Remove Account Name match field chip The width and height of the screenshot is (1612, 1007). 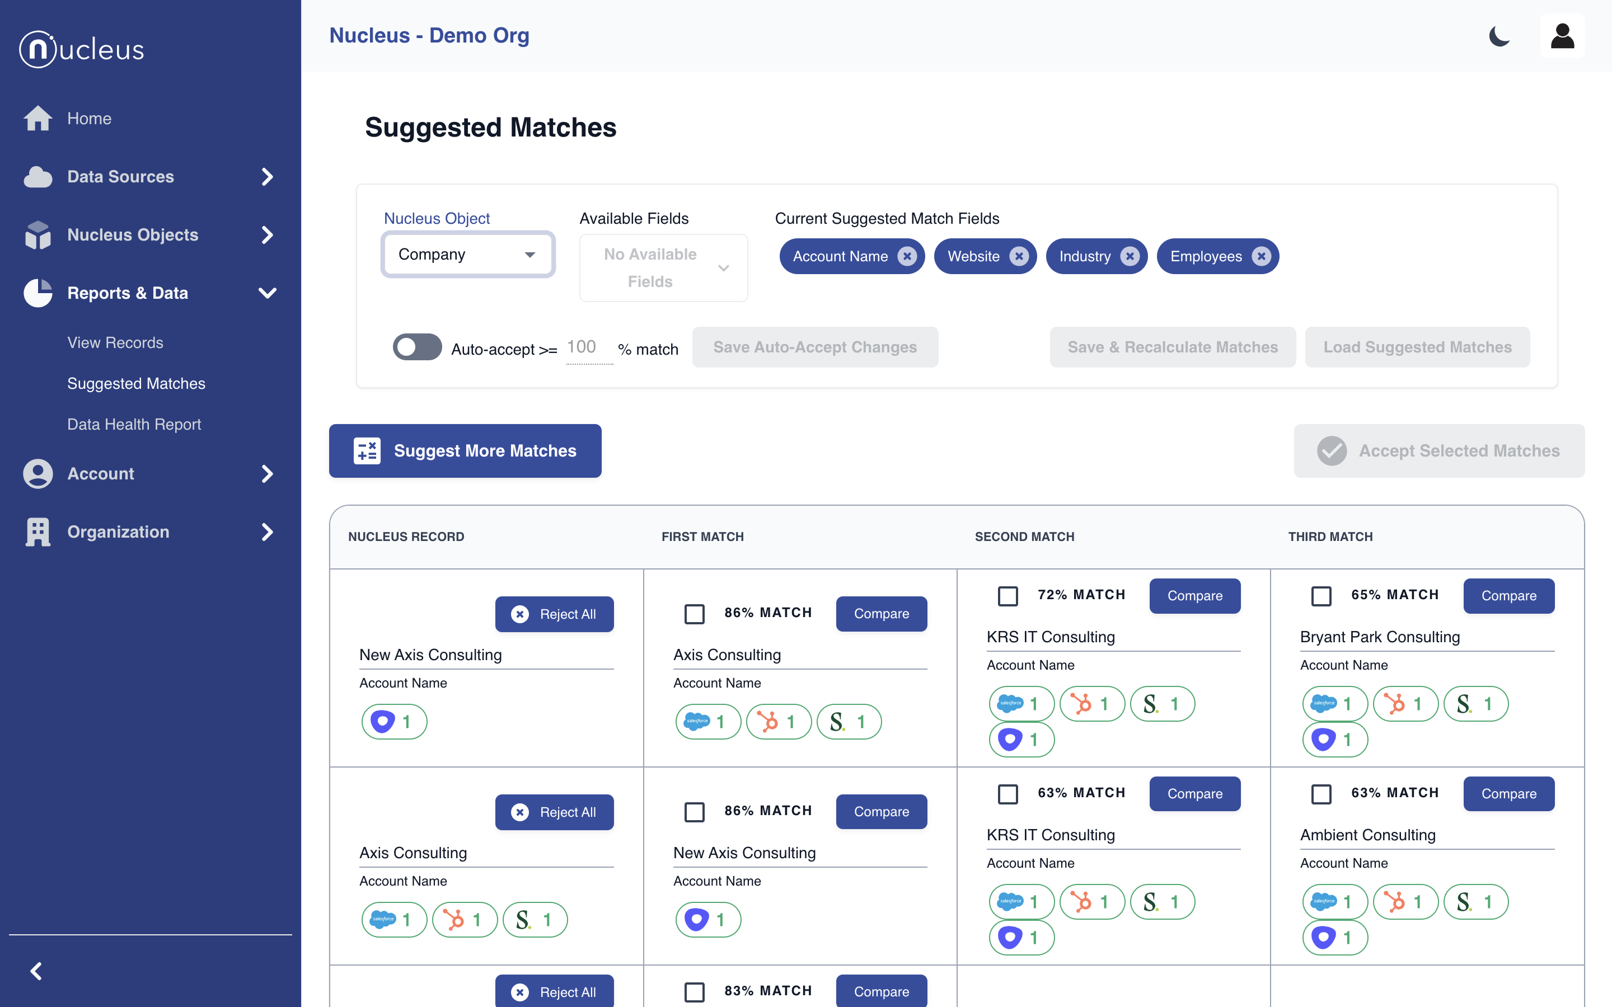pyautogui.click(x=907, y=256)
